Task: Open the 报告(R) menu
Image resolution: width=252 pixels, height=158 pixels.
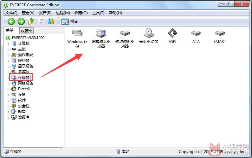Action: click(45, 13)
